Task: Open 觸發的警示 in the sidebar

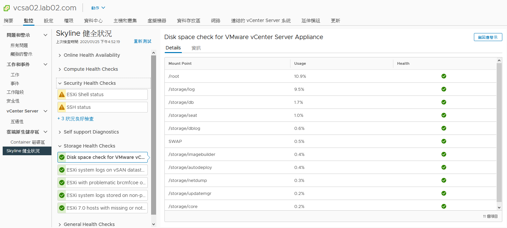Action: 21,54
